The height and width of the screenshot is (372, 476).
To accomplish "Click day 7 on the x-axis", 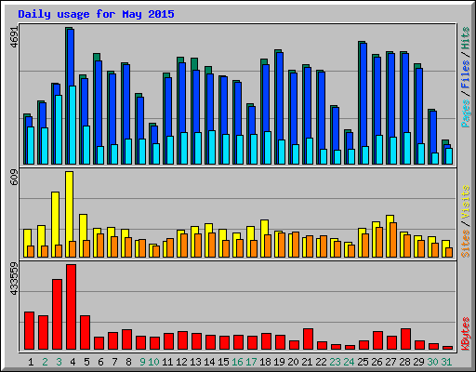I will [x=114, y=362].
